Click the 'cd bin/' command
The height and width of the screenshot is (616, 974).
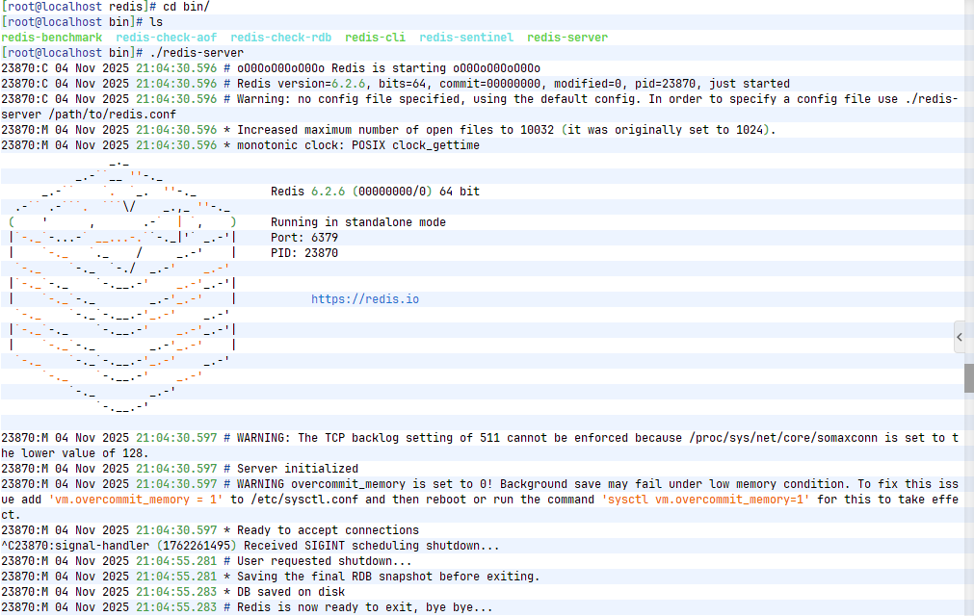(x=186, y=7)
